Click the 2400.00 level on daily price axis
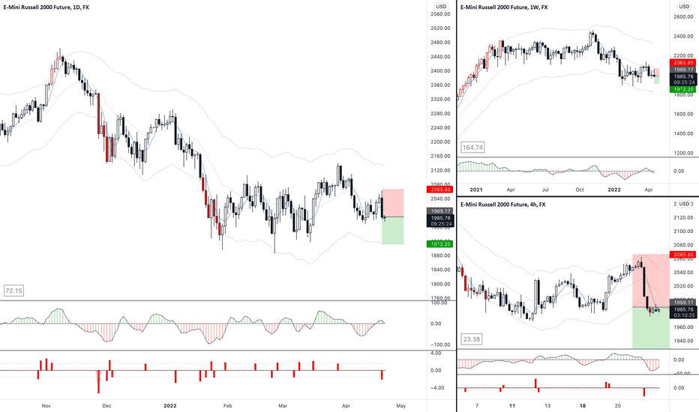The height and width of the screenshot is (412, 699). (440, 71)
